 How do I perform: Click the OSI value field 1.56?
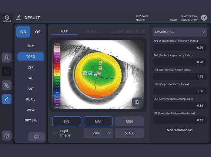tap(180, 91)
